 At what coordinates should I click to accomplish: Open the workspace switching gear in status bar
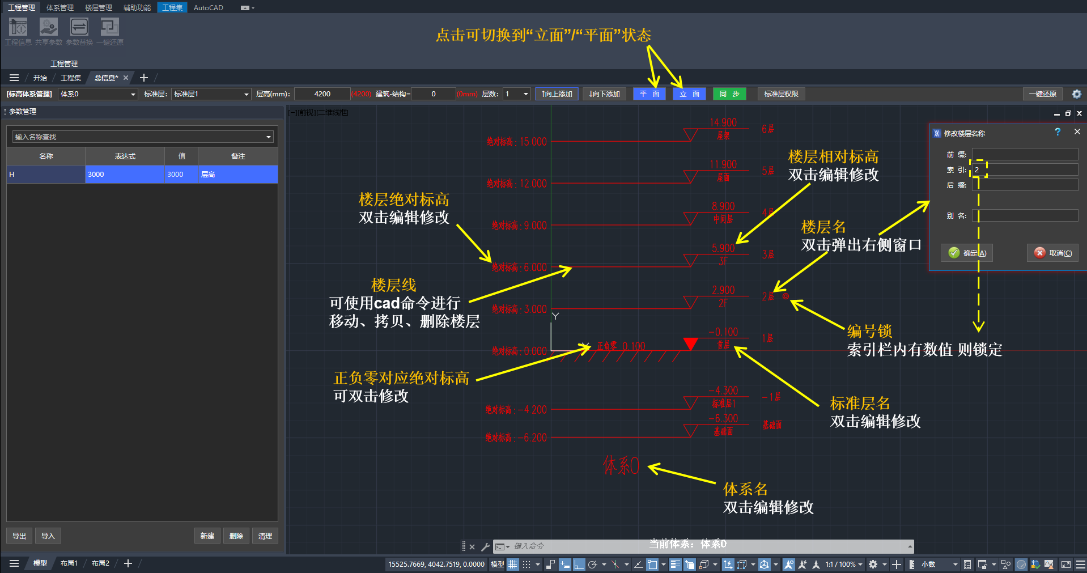tap(873, 564)
